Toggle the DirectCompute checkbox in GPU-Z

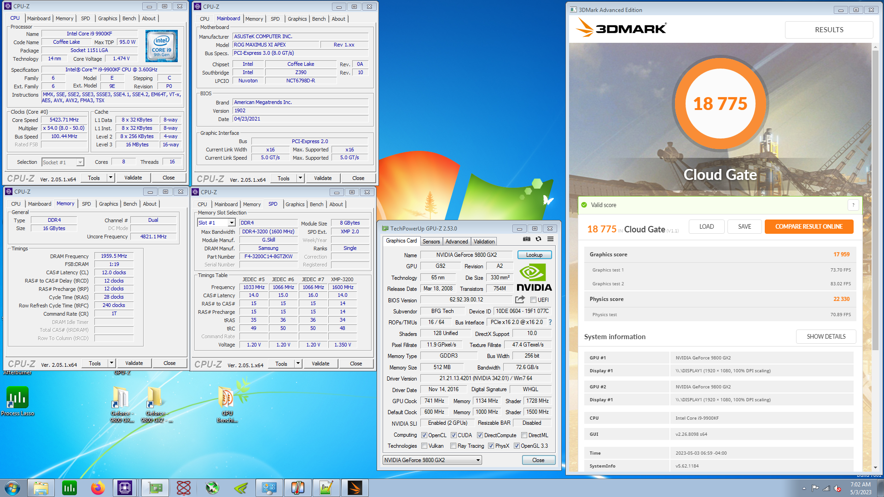[x=480, y=435]
